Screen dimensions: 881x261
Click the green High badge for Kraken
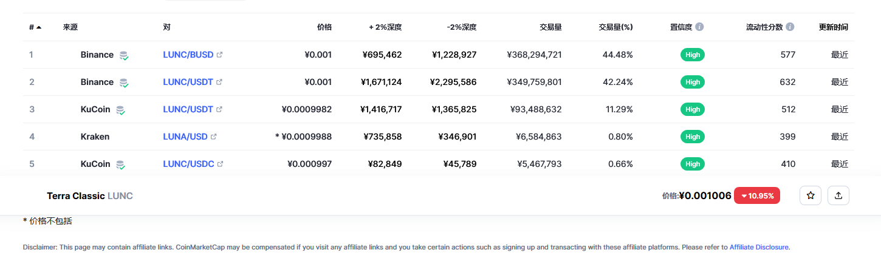(693, 137)
